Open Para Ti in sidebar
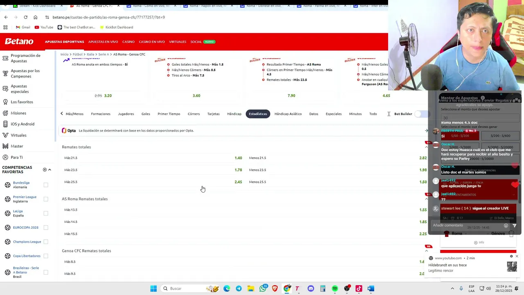 [x=17, y=157]
